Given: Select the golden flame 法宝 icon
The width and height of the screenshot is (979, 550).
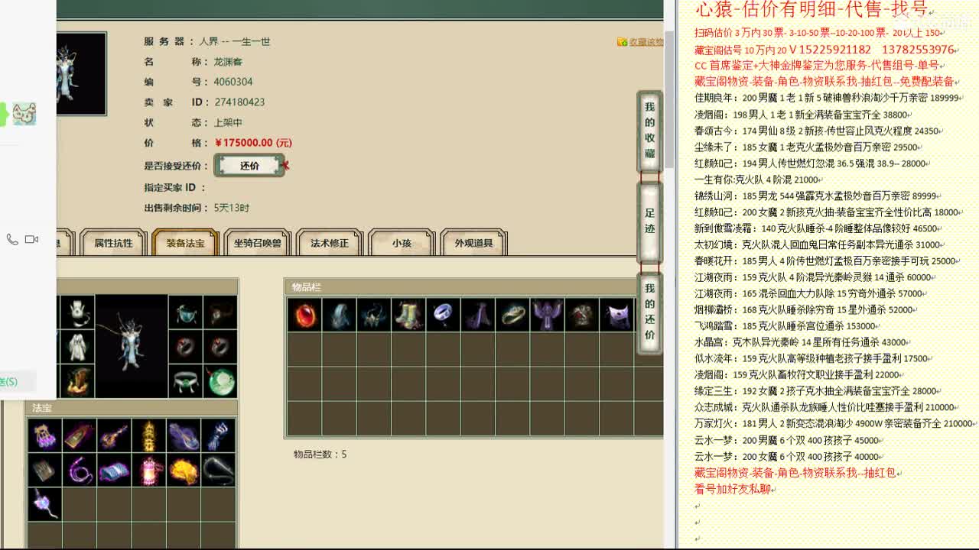Looking at the screenshot, I should pos(184,471).
